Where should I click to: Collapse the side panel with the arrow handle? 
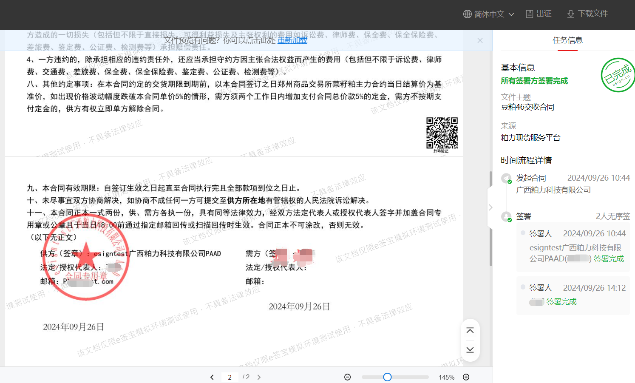pyautogui.click(x=490, y=207)
